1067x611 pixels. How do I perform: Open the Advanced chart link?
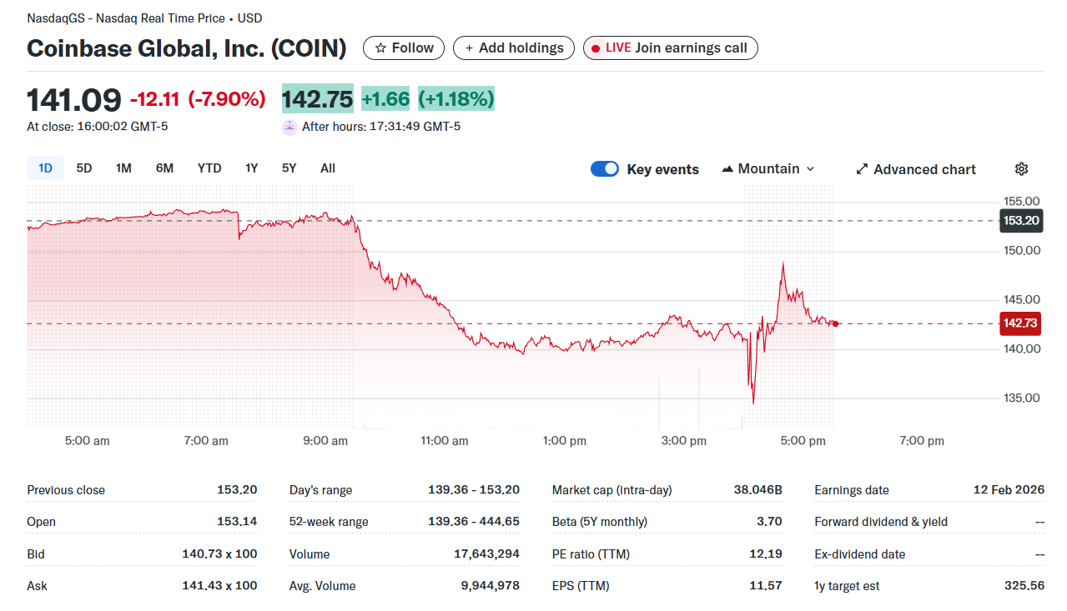[916, 169]
